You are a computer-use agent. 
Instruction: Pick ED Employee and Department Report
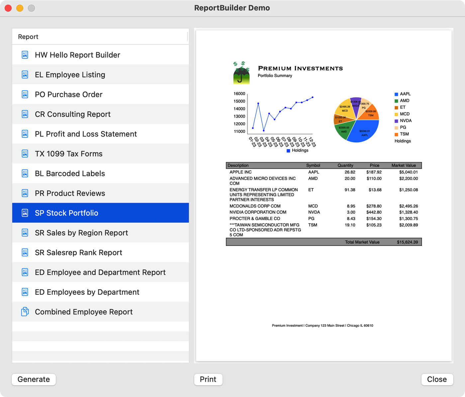pos(100,272)
